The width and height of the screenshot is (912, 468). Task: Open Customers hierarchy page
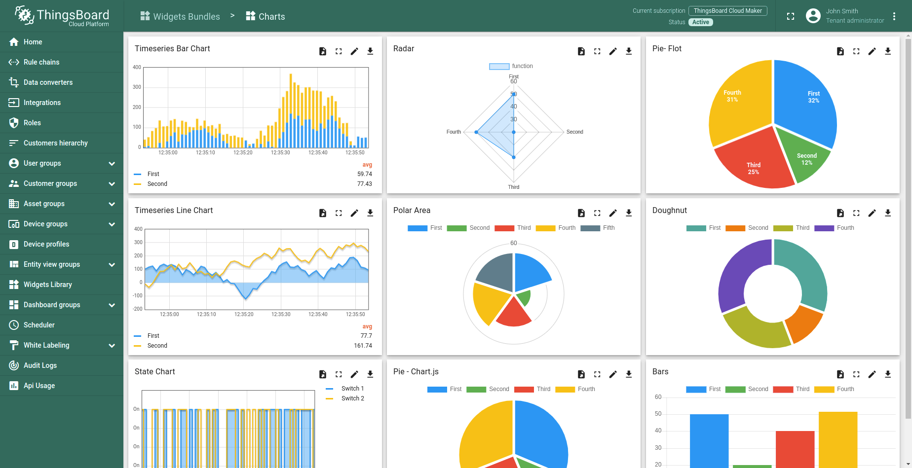pos(62,143)
